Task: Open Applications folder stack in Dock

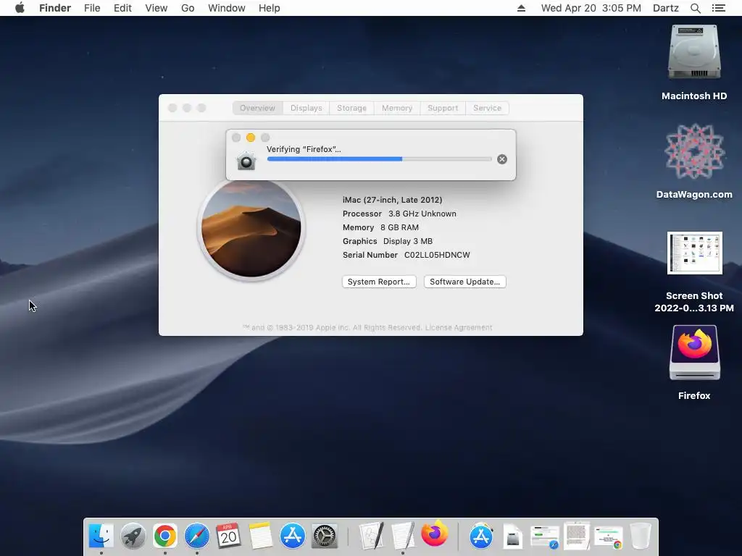Action: [x=481, y=536]
